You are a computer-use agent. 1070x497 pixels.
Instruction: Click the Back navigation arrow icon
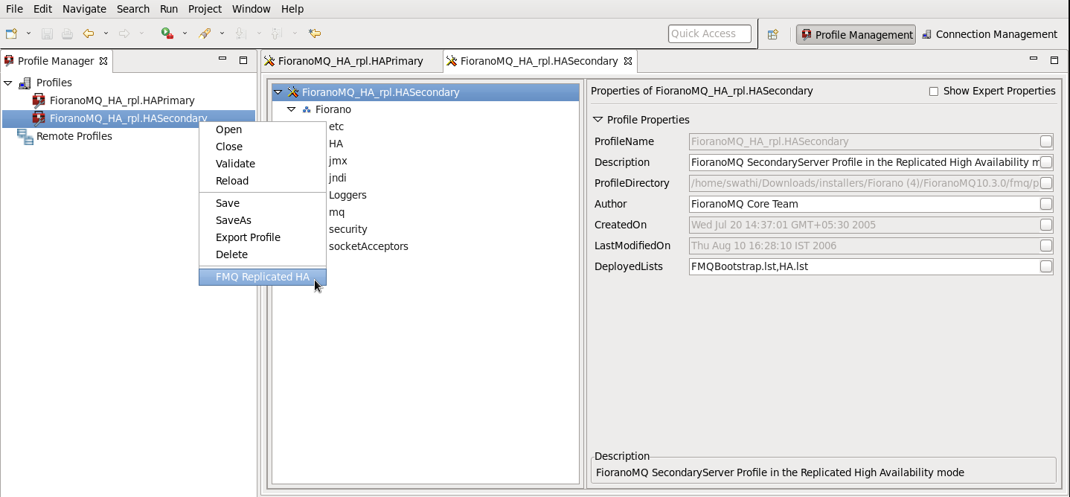[89, 33]
